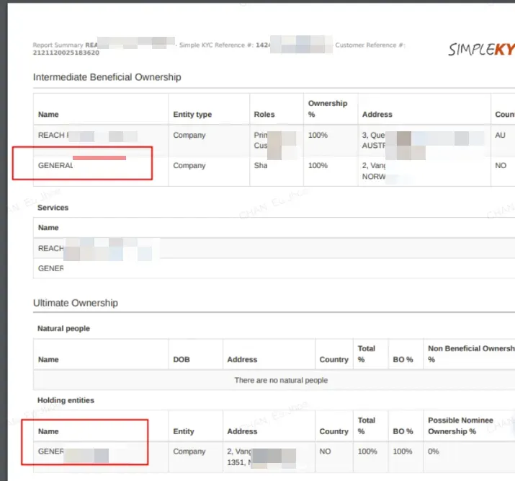Image resolution: width=515 pixels, height=481 pixels.
Task: Select the 0% nominee ownership cell
Action: [x=434, y=451]
